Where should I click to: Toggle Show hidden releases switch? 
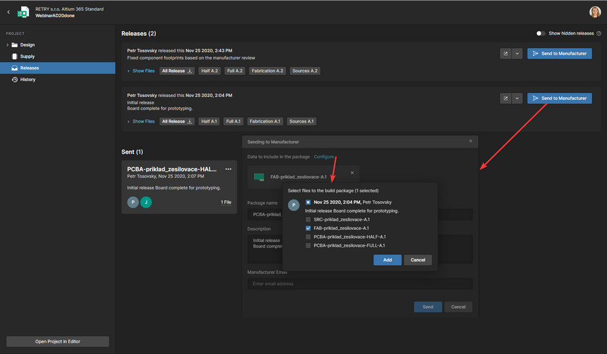click(540, 33)
